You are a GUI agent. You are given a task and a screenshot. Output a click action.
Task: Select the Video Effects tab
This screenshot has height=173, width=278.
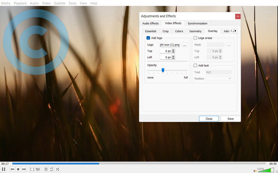(173, 23)
